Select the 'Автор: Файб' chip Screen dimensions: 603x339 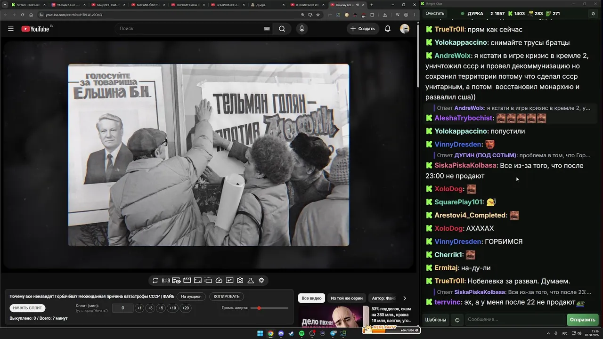click(383, 298)
